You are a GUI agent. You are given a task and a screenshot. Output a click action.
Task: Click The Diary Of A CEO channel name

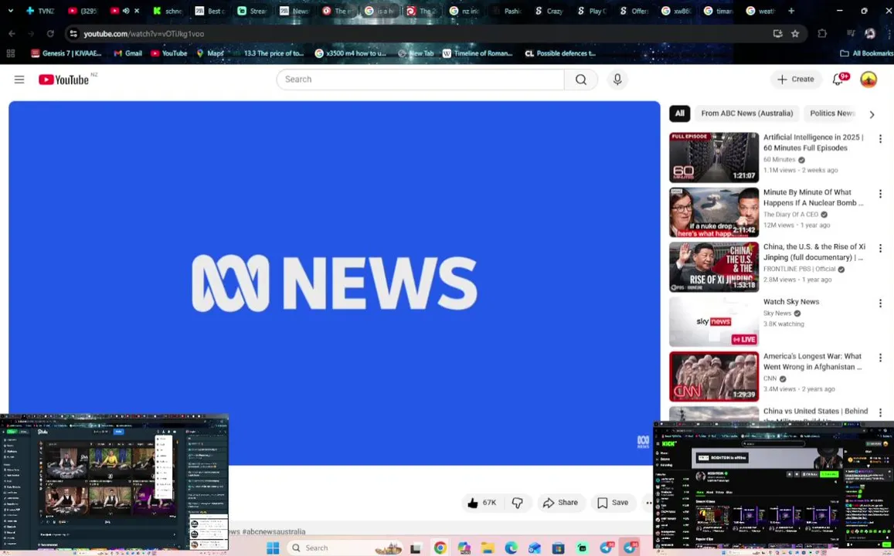790,214
